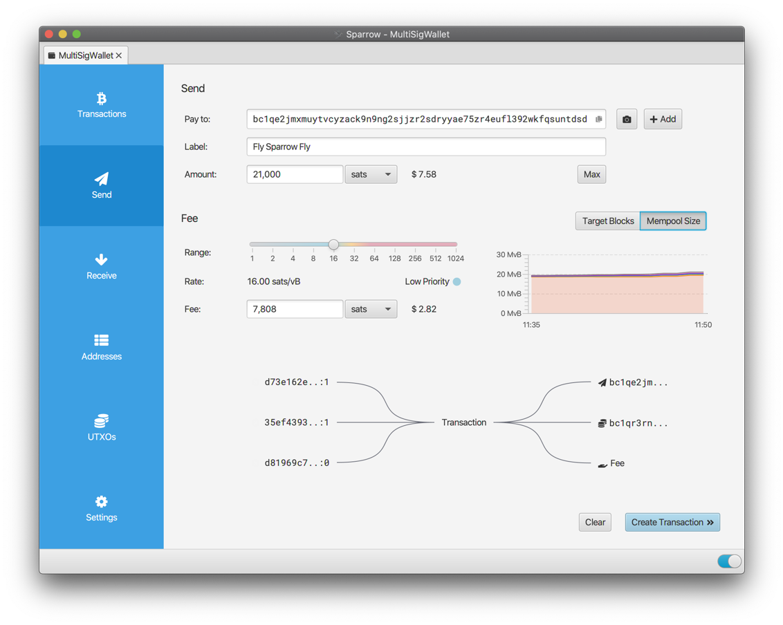Screen dimensions: 783x625
Task: Open wallet Settings
Action: tap(101, 509)
